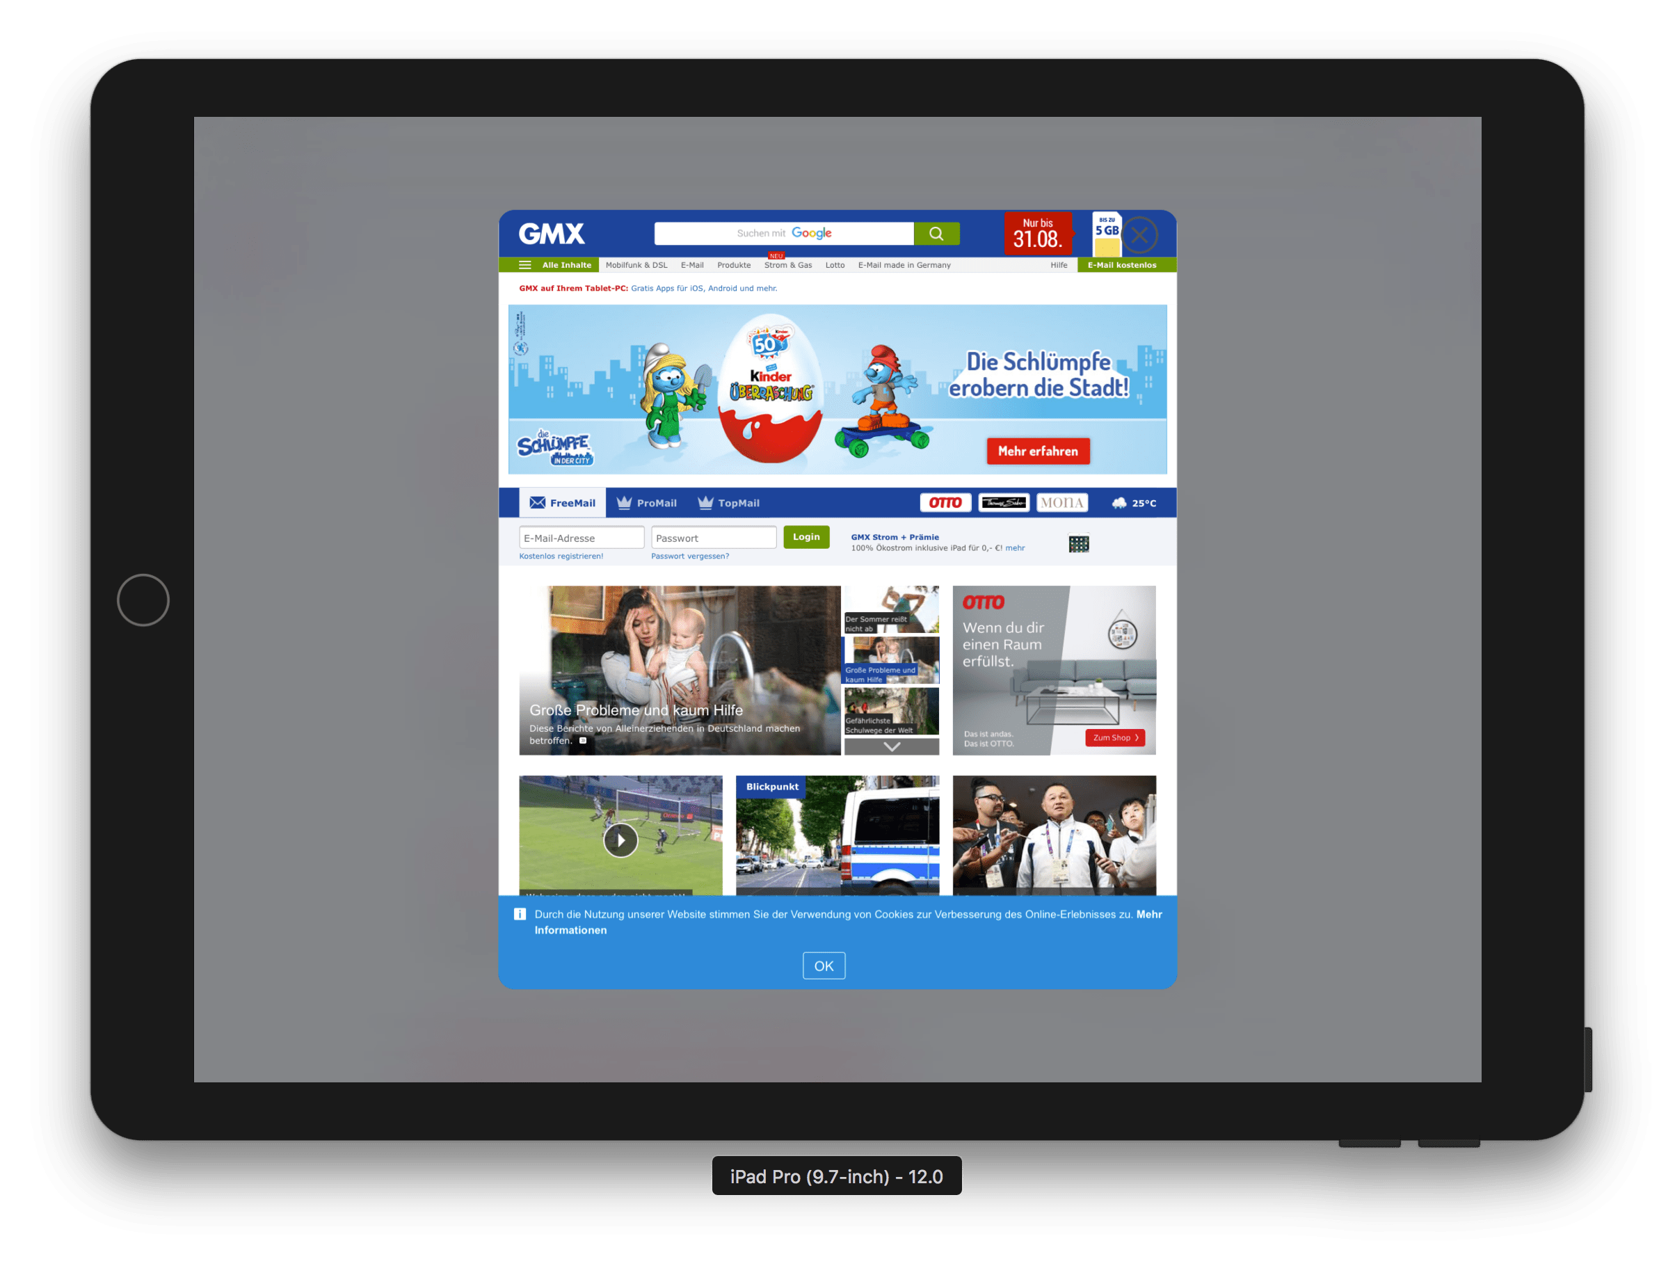The height and width of the screenshot is (1266, 1675).
Task: Click the weather cloud icon
Action: (1119, 503)
